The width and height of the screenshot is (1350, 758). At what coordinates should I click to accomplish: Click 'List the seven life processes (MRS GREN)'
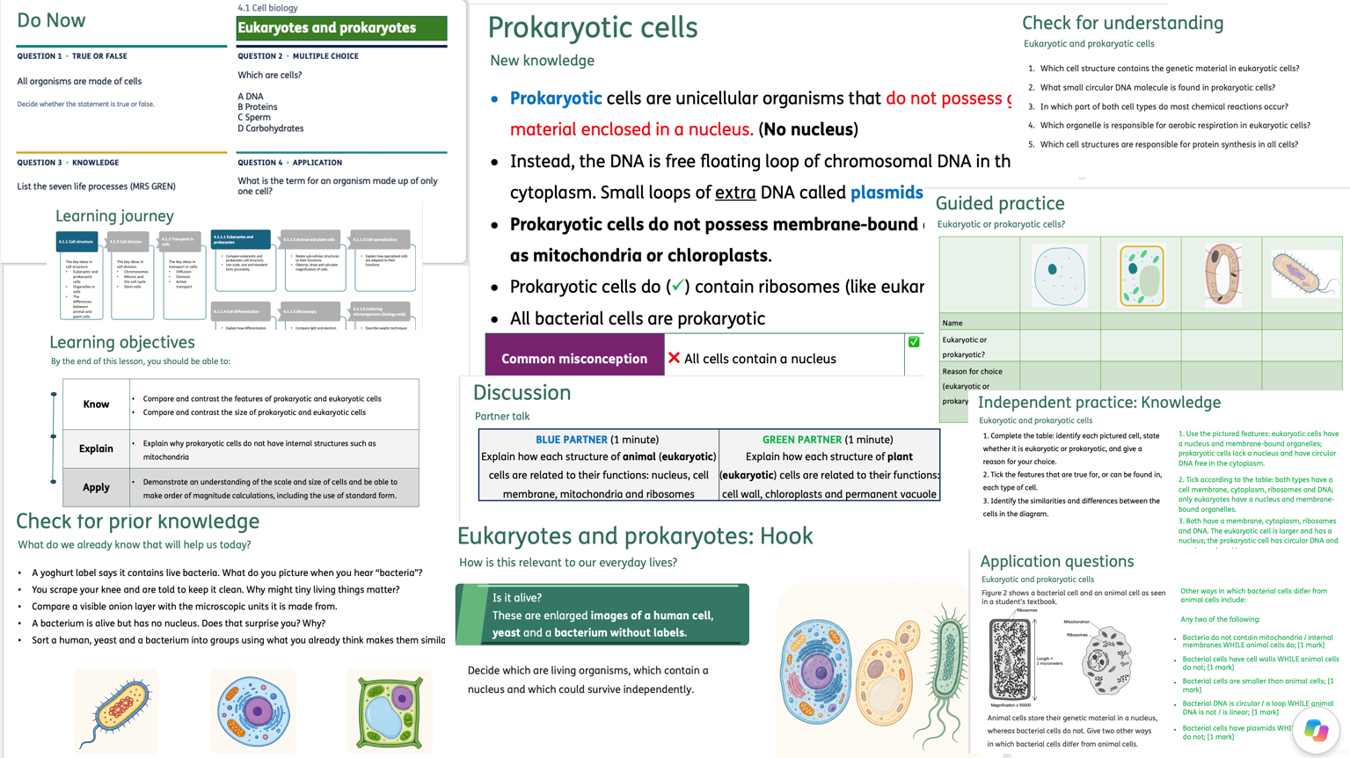97,186
